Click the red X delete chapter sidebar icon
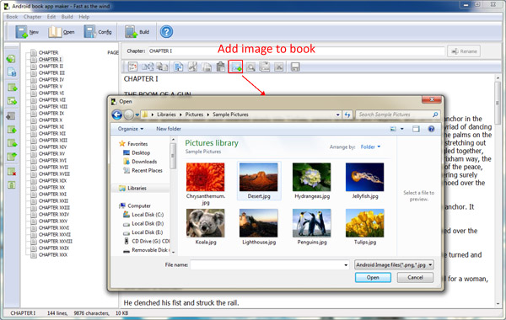 [x=12, y=172]
